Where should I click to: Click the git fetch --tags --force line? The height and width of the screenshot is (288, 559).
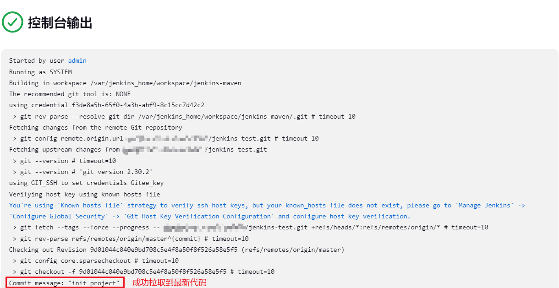pos(251,228)
